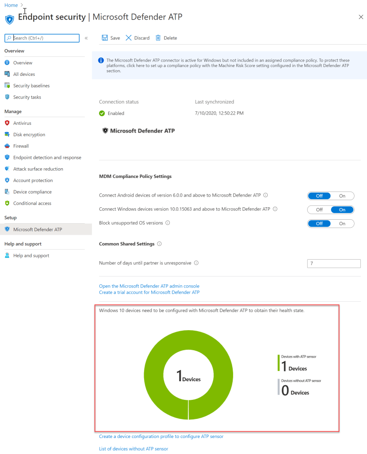Toggle Block unsupported OS versions switch
This screenshot has width=367, height=454.
(x=331, y=224)
